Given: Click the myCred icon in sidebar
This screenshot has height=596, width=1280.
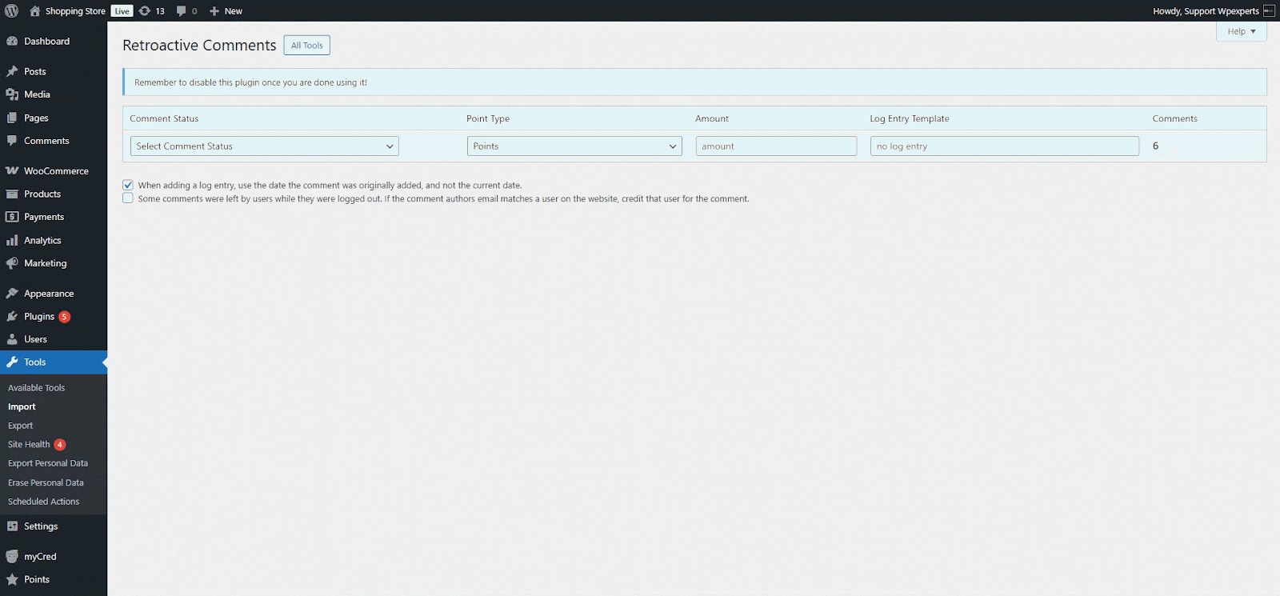Looking at the screenshot, I should point(12,557).
